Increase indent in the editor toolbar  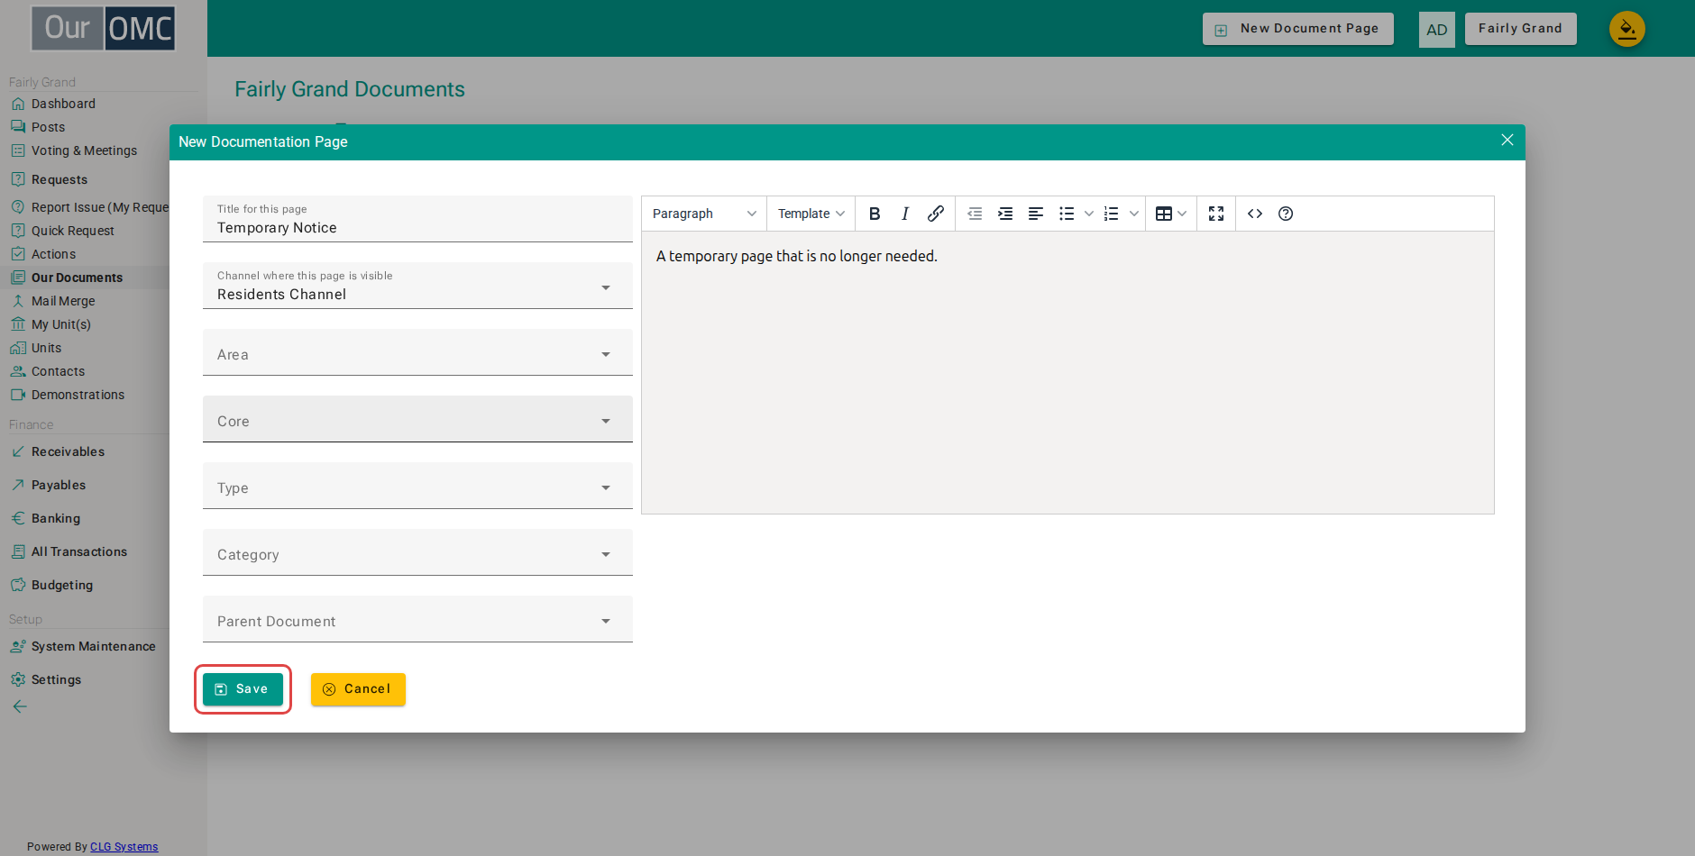[x=1005, y=214]
